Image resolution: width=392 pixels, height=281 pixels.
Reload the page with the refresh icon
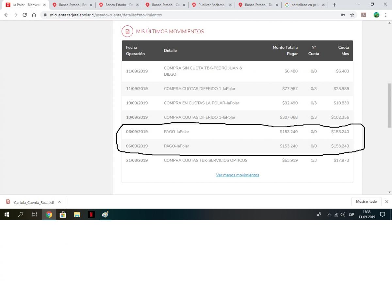click(x=24, y=15)
